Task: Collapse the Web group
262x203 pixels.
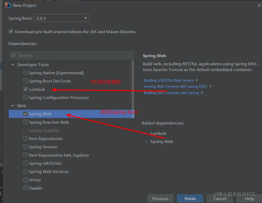Action: (x=13, y=106)
